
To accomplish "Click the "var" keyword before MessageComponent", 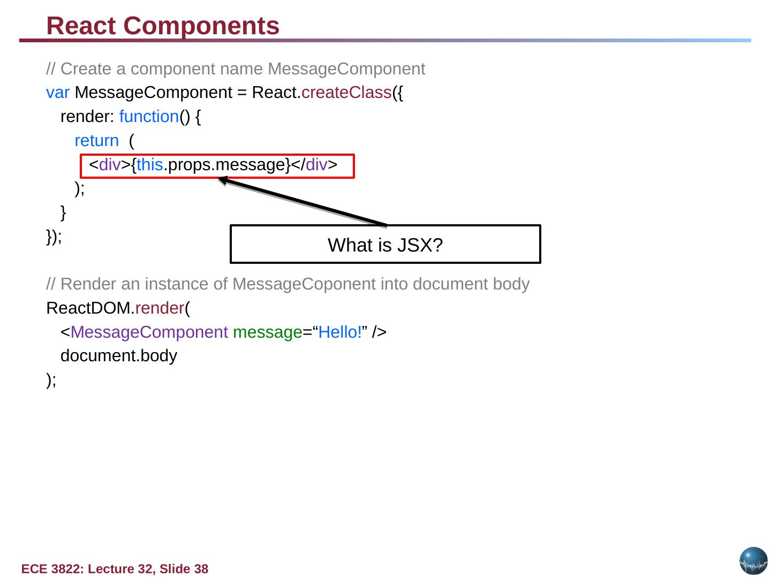I will pos(57,93).
